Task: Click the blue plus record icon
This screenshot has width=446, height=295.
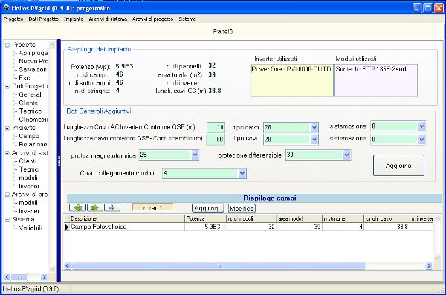Action: click(x=112, y=207)
